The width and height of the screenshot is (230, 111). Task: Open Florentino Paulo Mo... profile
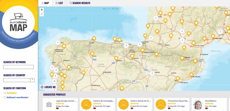point(172,104)
